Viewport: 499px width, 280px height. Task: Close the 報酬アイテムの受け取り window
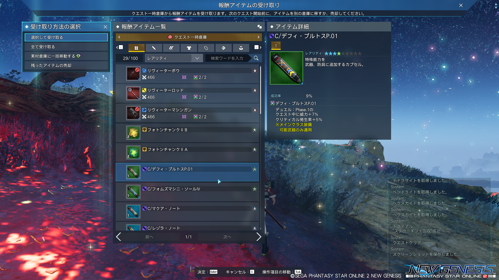pos(461,5)
